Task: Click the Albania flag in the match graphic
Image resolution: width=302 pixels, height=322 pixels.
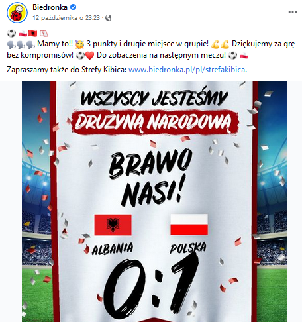Action: 113,225
